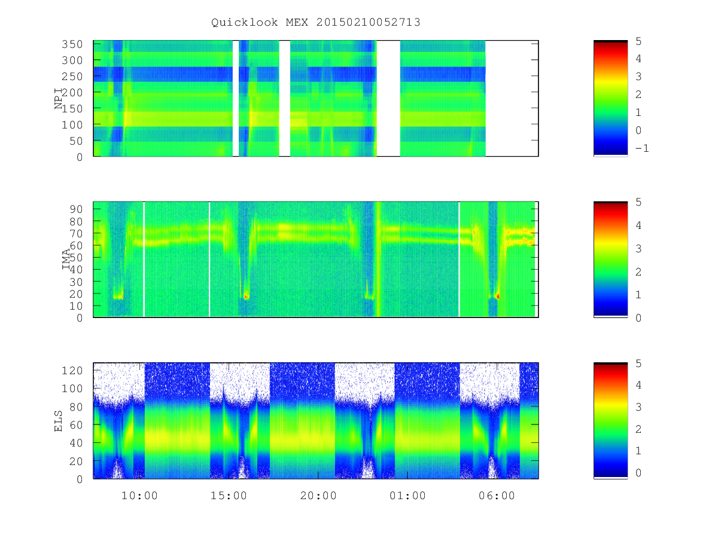Select the ELS axis label
The image size is (718, 538).
click(59, 421)
